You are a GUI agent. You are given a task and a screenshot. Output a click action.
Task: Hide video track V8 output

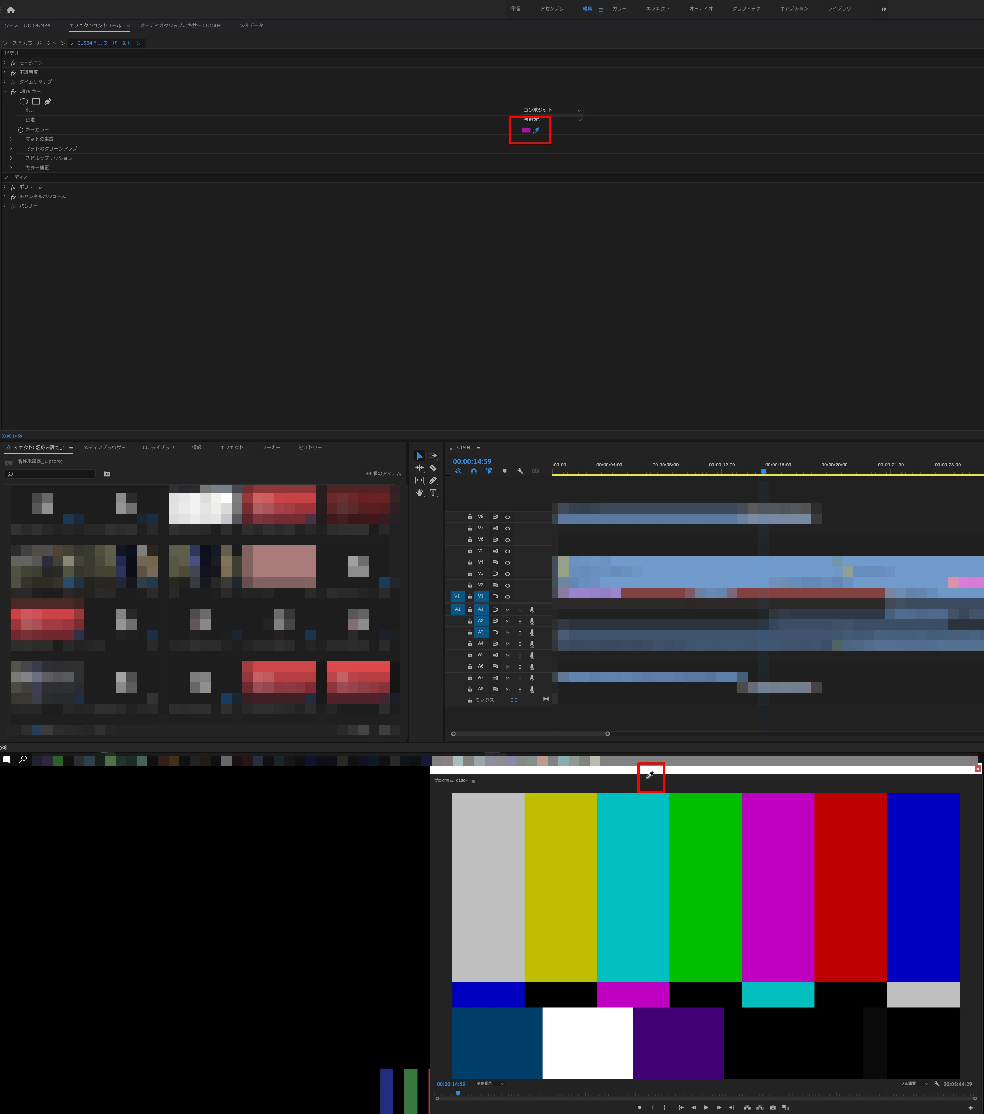tap(507, 517)
